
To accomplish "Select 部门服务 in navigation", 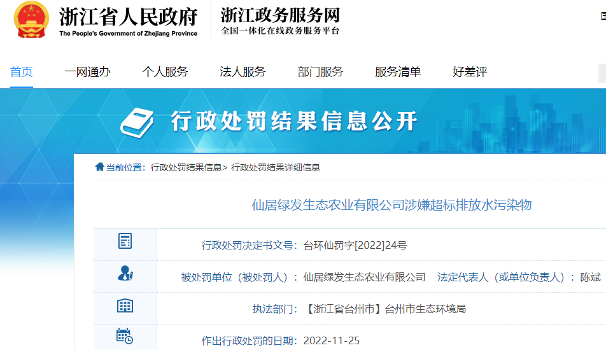I will 320,72.
